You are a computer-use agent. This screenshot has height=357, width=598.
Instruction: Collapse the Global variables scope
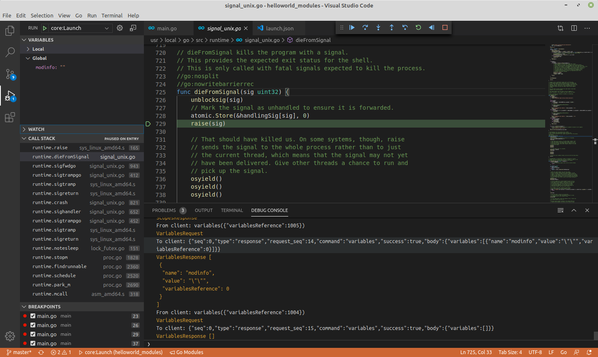point(82,58)
